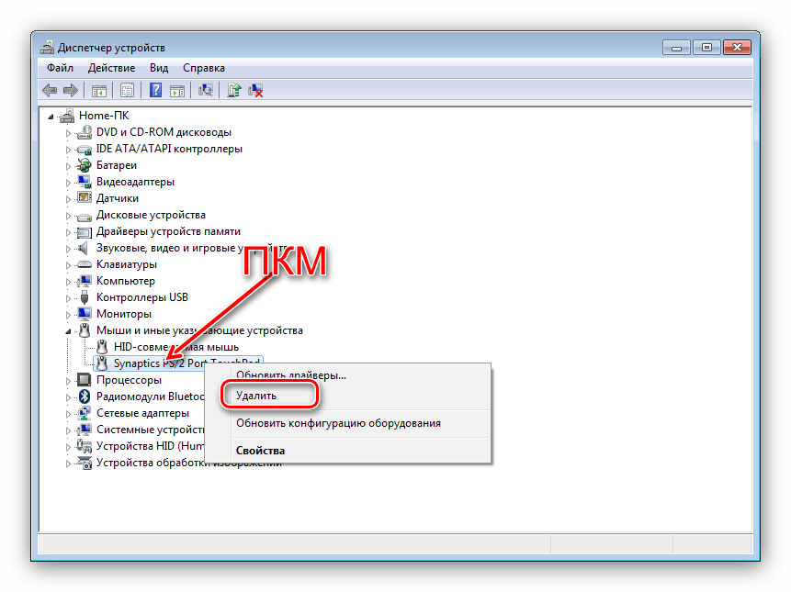Screen dimensions: 791x592
Task: Click the Дисковые устройства disk icon
Action: pyautogui.click(x=85, y=216)
